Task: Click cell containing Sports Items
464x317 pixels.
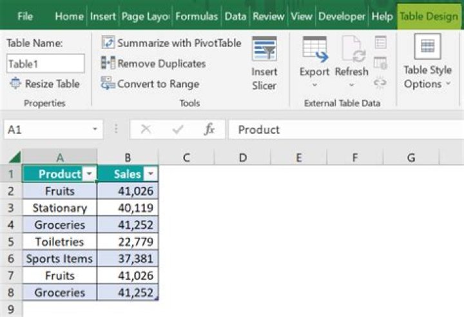Action: coord(60,259)
